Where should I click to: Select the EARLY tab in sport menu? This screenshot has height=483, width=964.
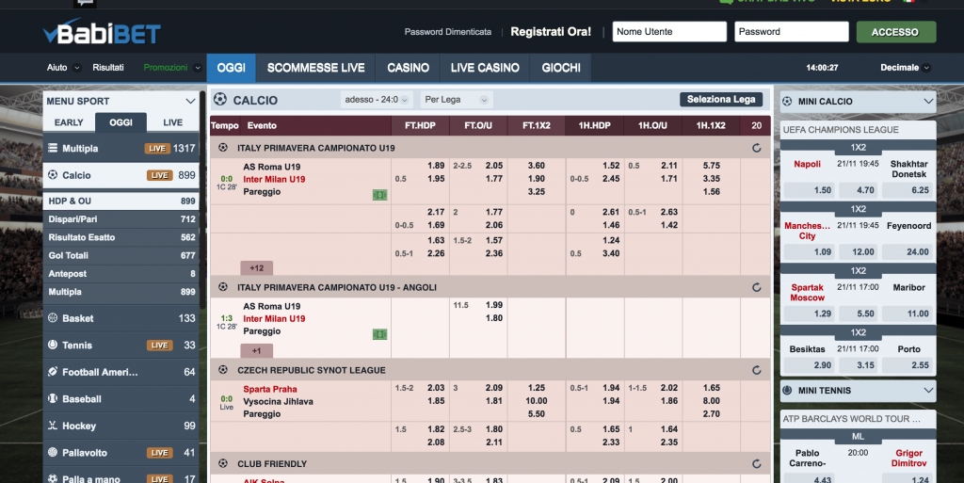[69, 122]
